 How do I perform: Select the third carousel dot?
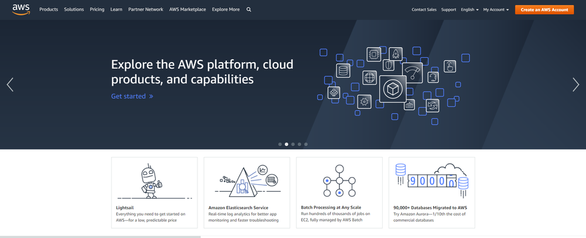coord(293,144)
